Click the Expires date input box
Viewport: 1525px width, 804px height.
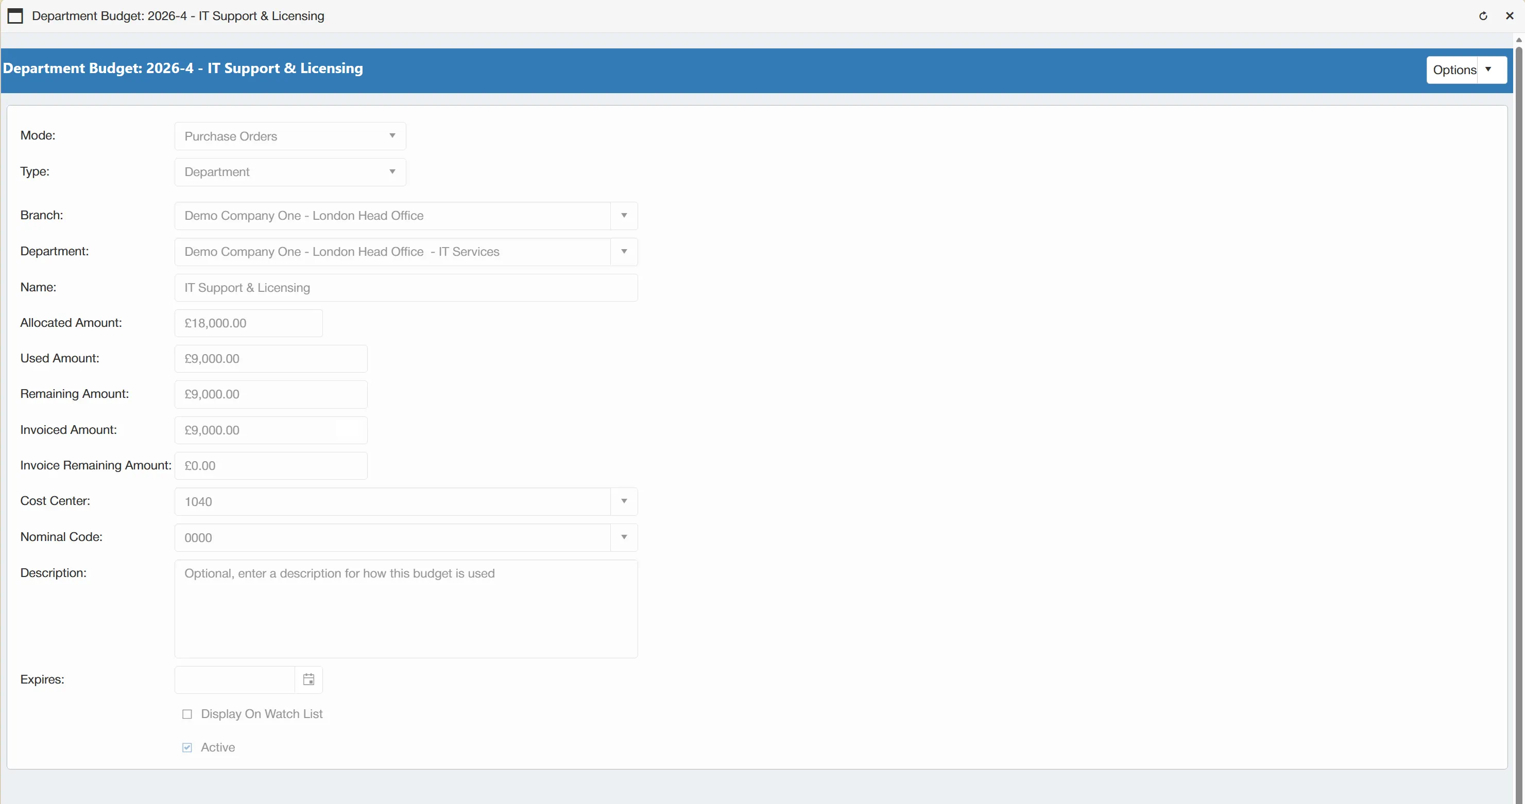click(x=235, y=679)
